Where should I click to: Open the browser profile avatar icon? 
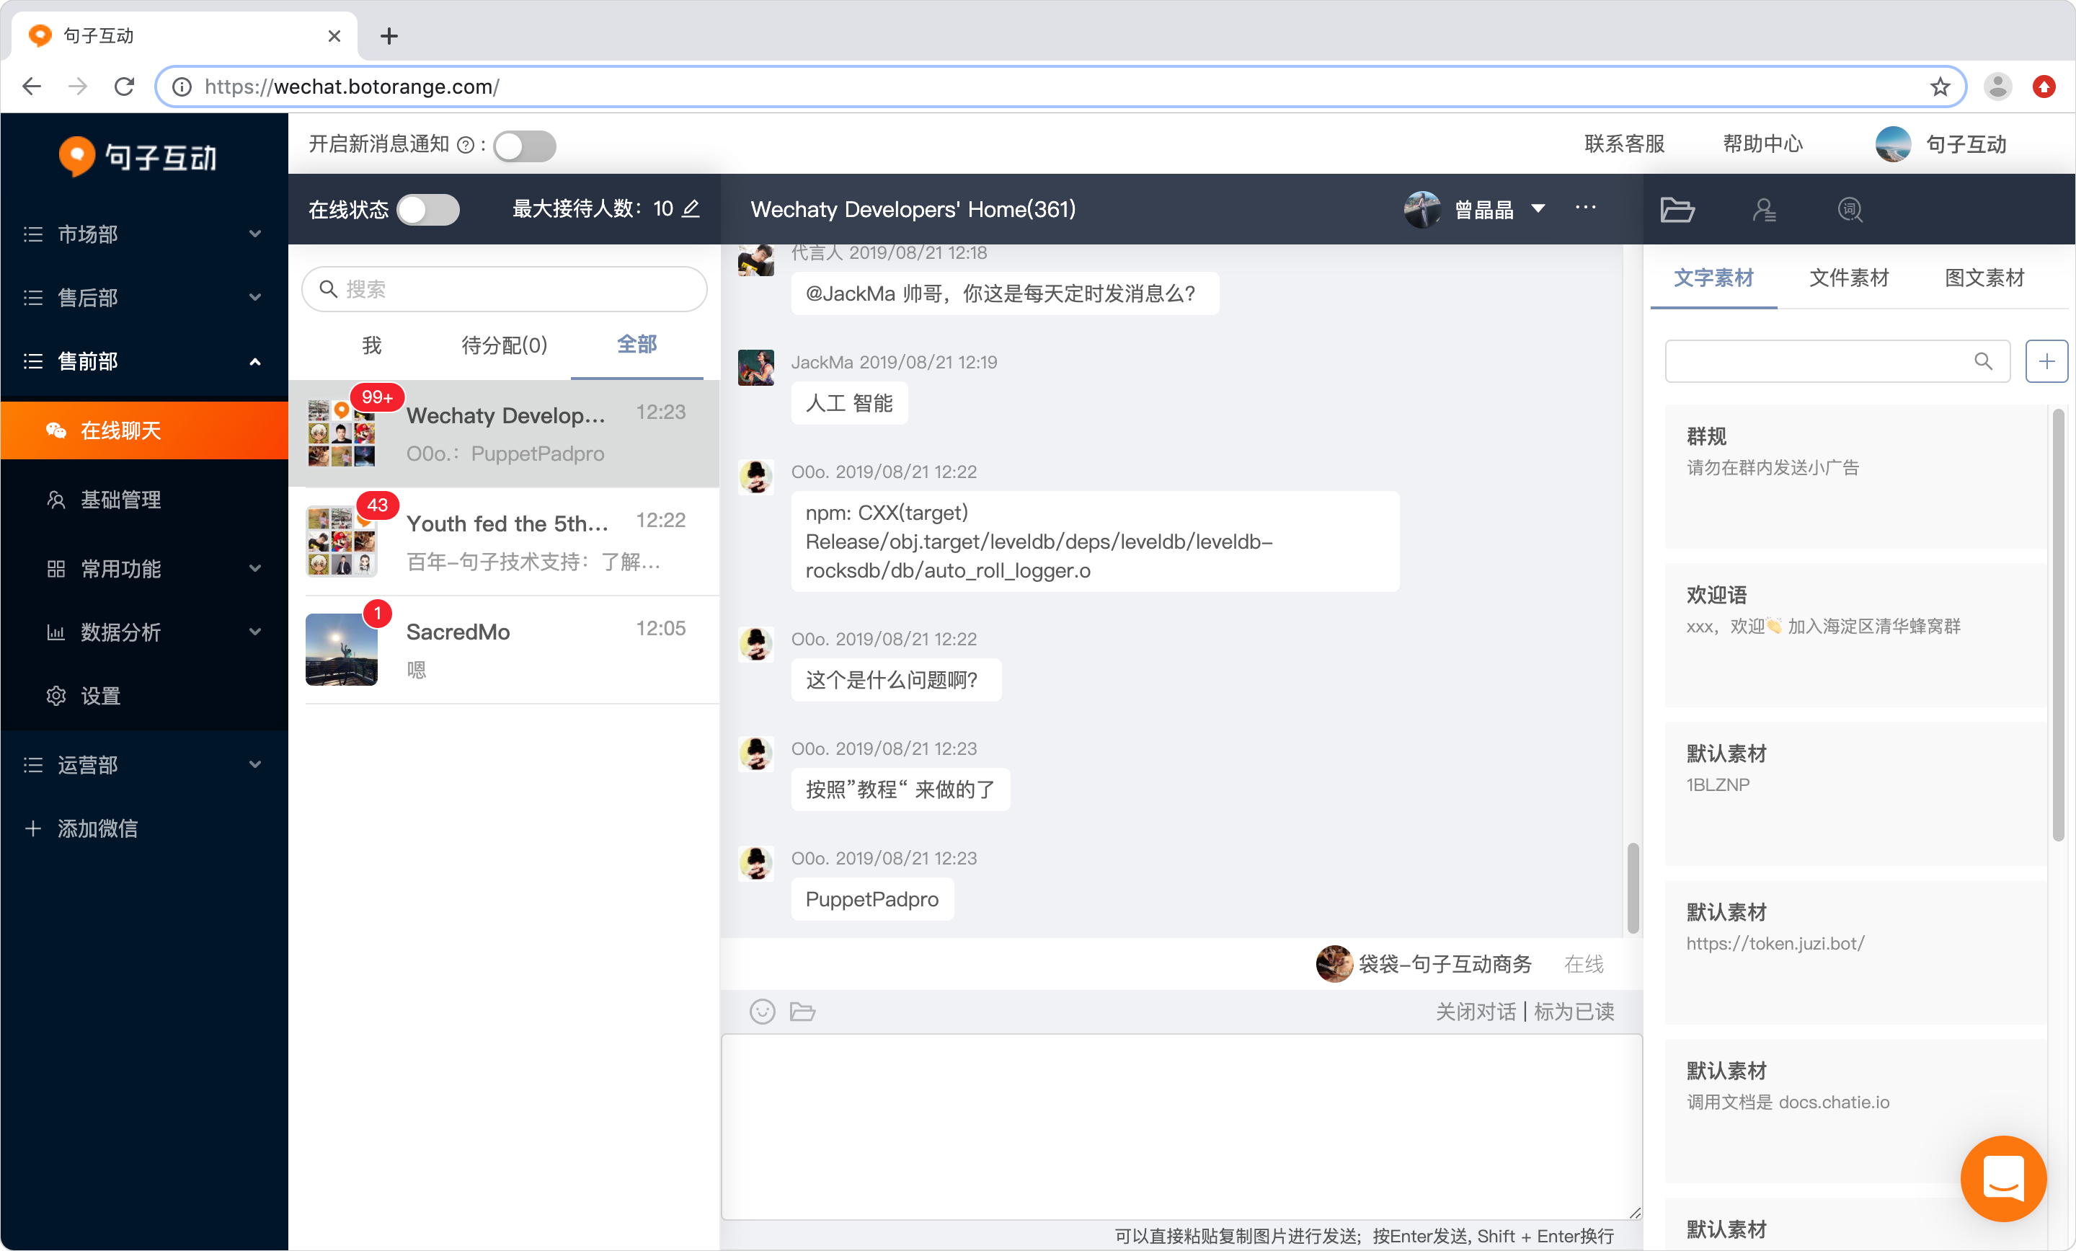coord(1997,86)
